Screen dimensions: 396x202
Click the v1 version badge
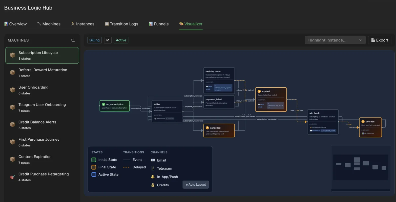[108, 40]
